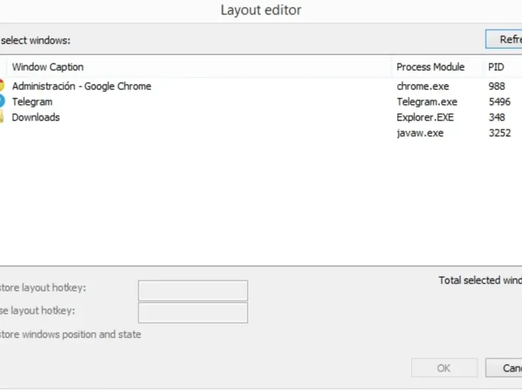
Task: Click the Cancel button
Action: point(506,368)
